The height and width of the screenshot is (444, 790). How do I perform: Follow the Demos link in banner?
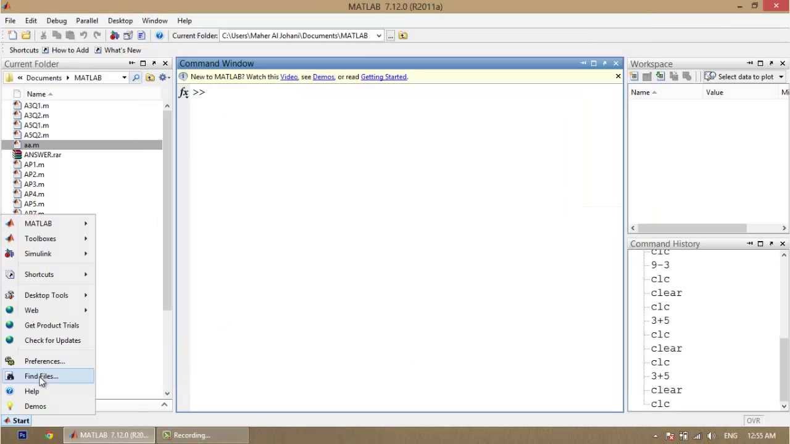[x=323, y=77]
